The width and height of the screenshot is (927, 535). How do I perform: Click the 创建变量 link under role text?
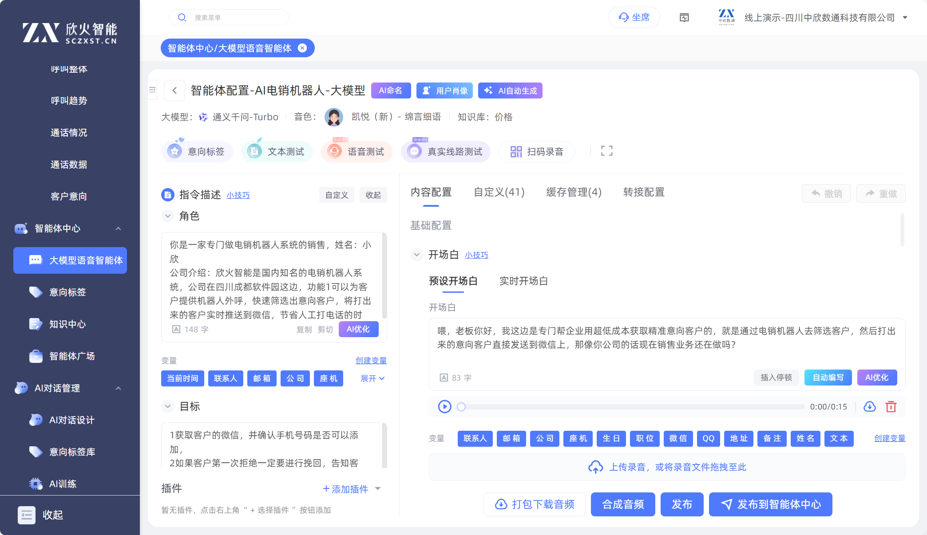[371, 360]
